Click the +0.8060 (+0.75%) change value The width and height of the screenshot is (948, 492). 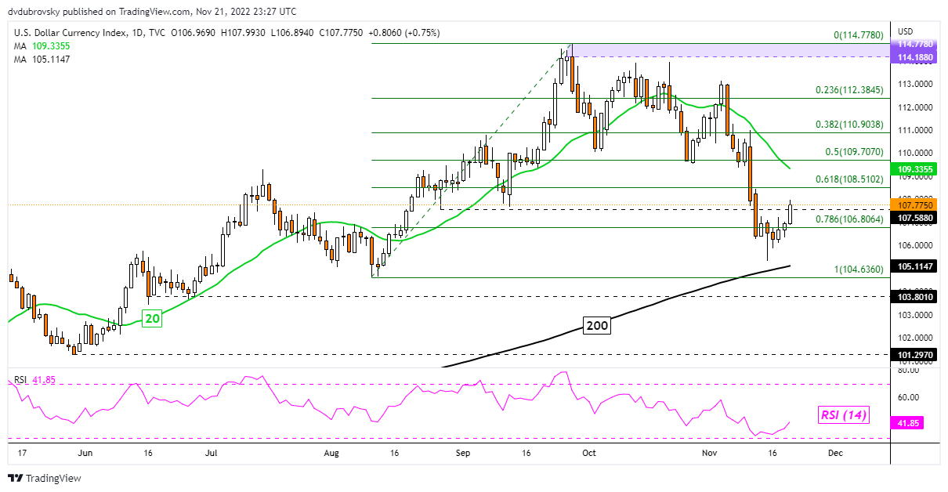coord(406,33)
